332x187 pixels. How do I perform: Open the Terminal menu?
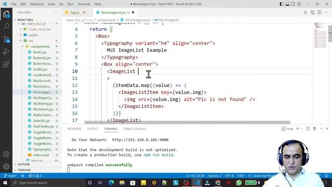pyautogui.click(x=84, y=4)
